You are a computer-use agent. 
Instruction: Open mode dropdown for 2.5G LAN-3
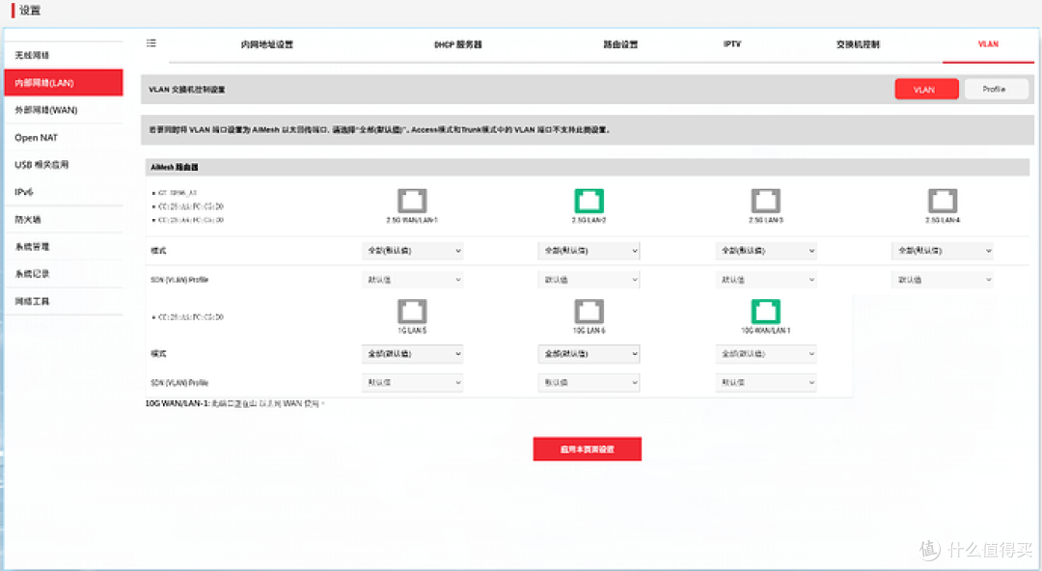coord(766,251)
